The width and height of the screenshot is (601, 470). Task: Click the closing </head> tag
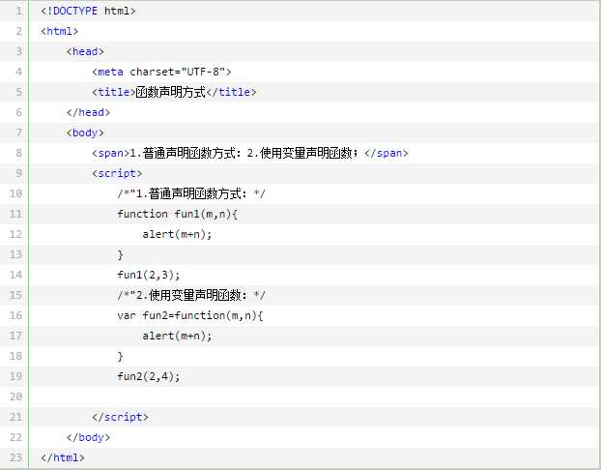coord(88,112)
